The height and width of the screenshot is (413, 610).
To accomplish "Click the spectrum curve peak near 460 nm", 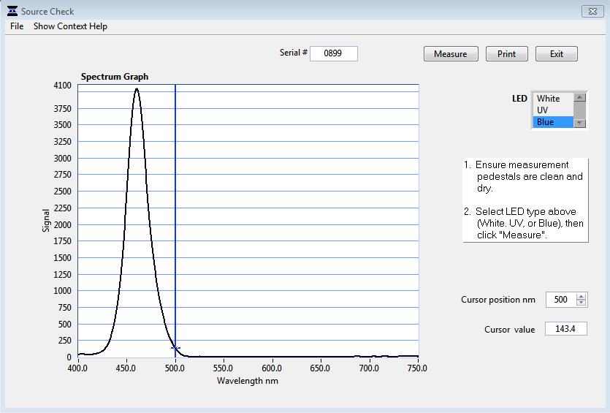I will pyautogui.click(x=137, y=89).
